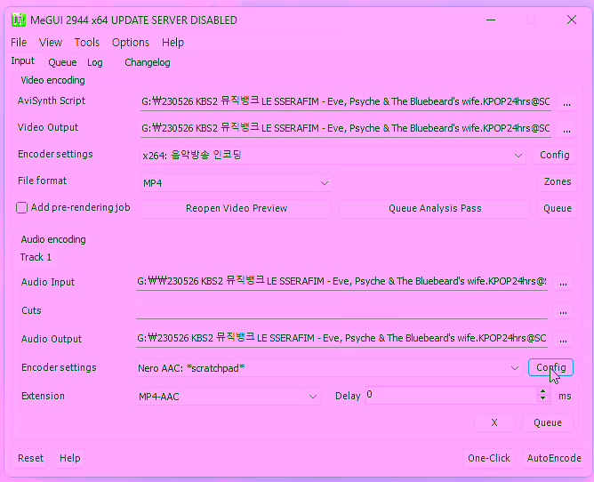
Task: Switch to the Log tab
Action: (x=95, y=62)
